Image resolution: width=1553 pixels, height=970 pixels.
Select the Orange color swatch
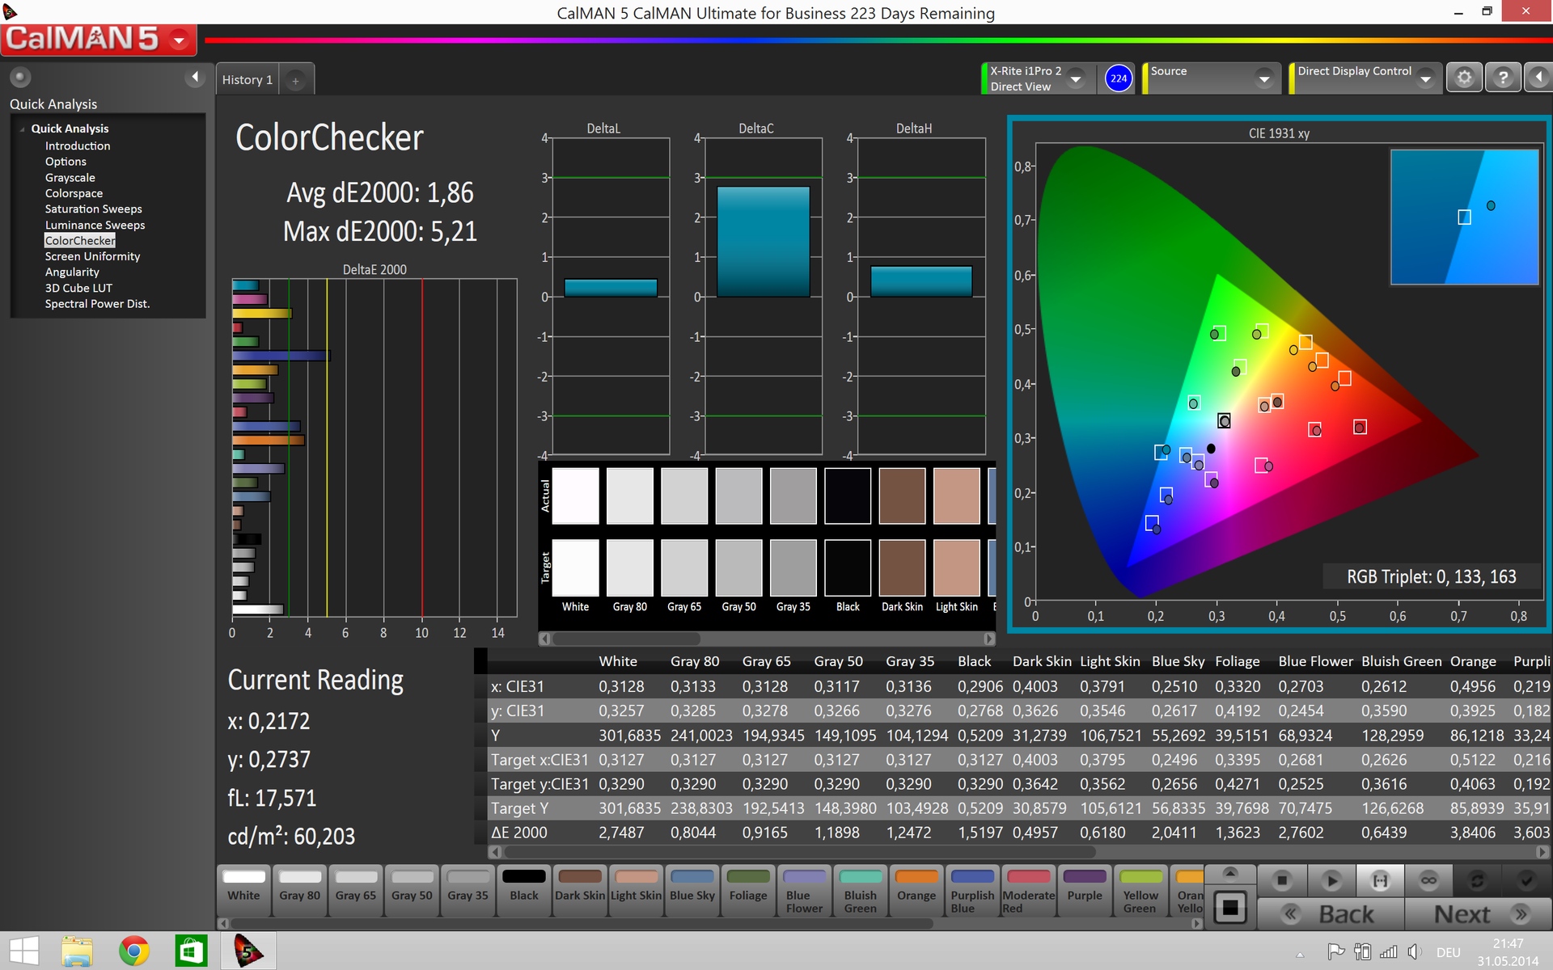coord(916,888)
